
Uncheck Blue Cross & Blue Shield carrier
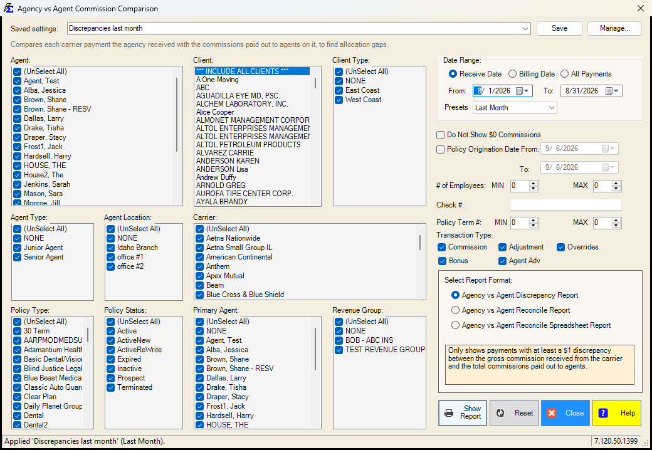click(199, 295)
